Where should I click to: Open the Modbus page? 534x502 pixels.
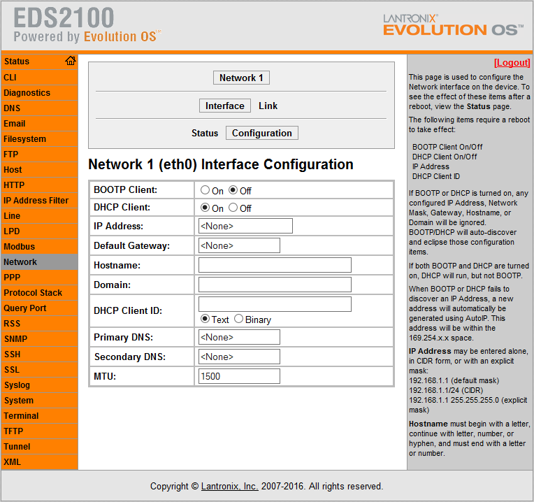tap(40, 247)
